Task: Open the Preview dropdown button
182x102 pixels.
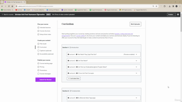Action: [x=171, y=14]
